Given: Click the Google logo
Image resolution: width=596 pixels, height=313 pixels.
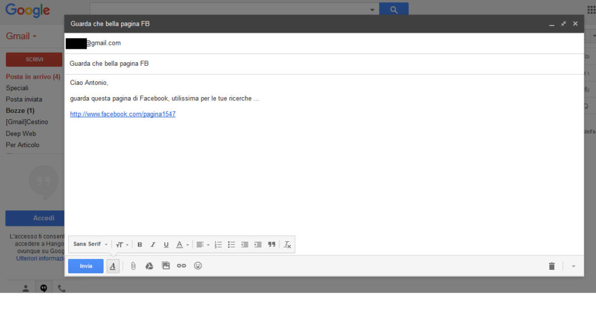Looking at the screenshot, I should [28, 10].
